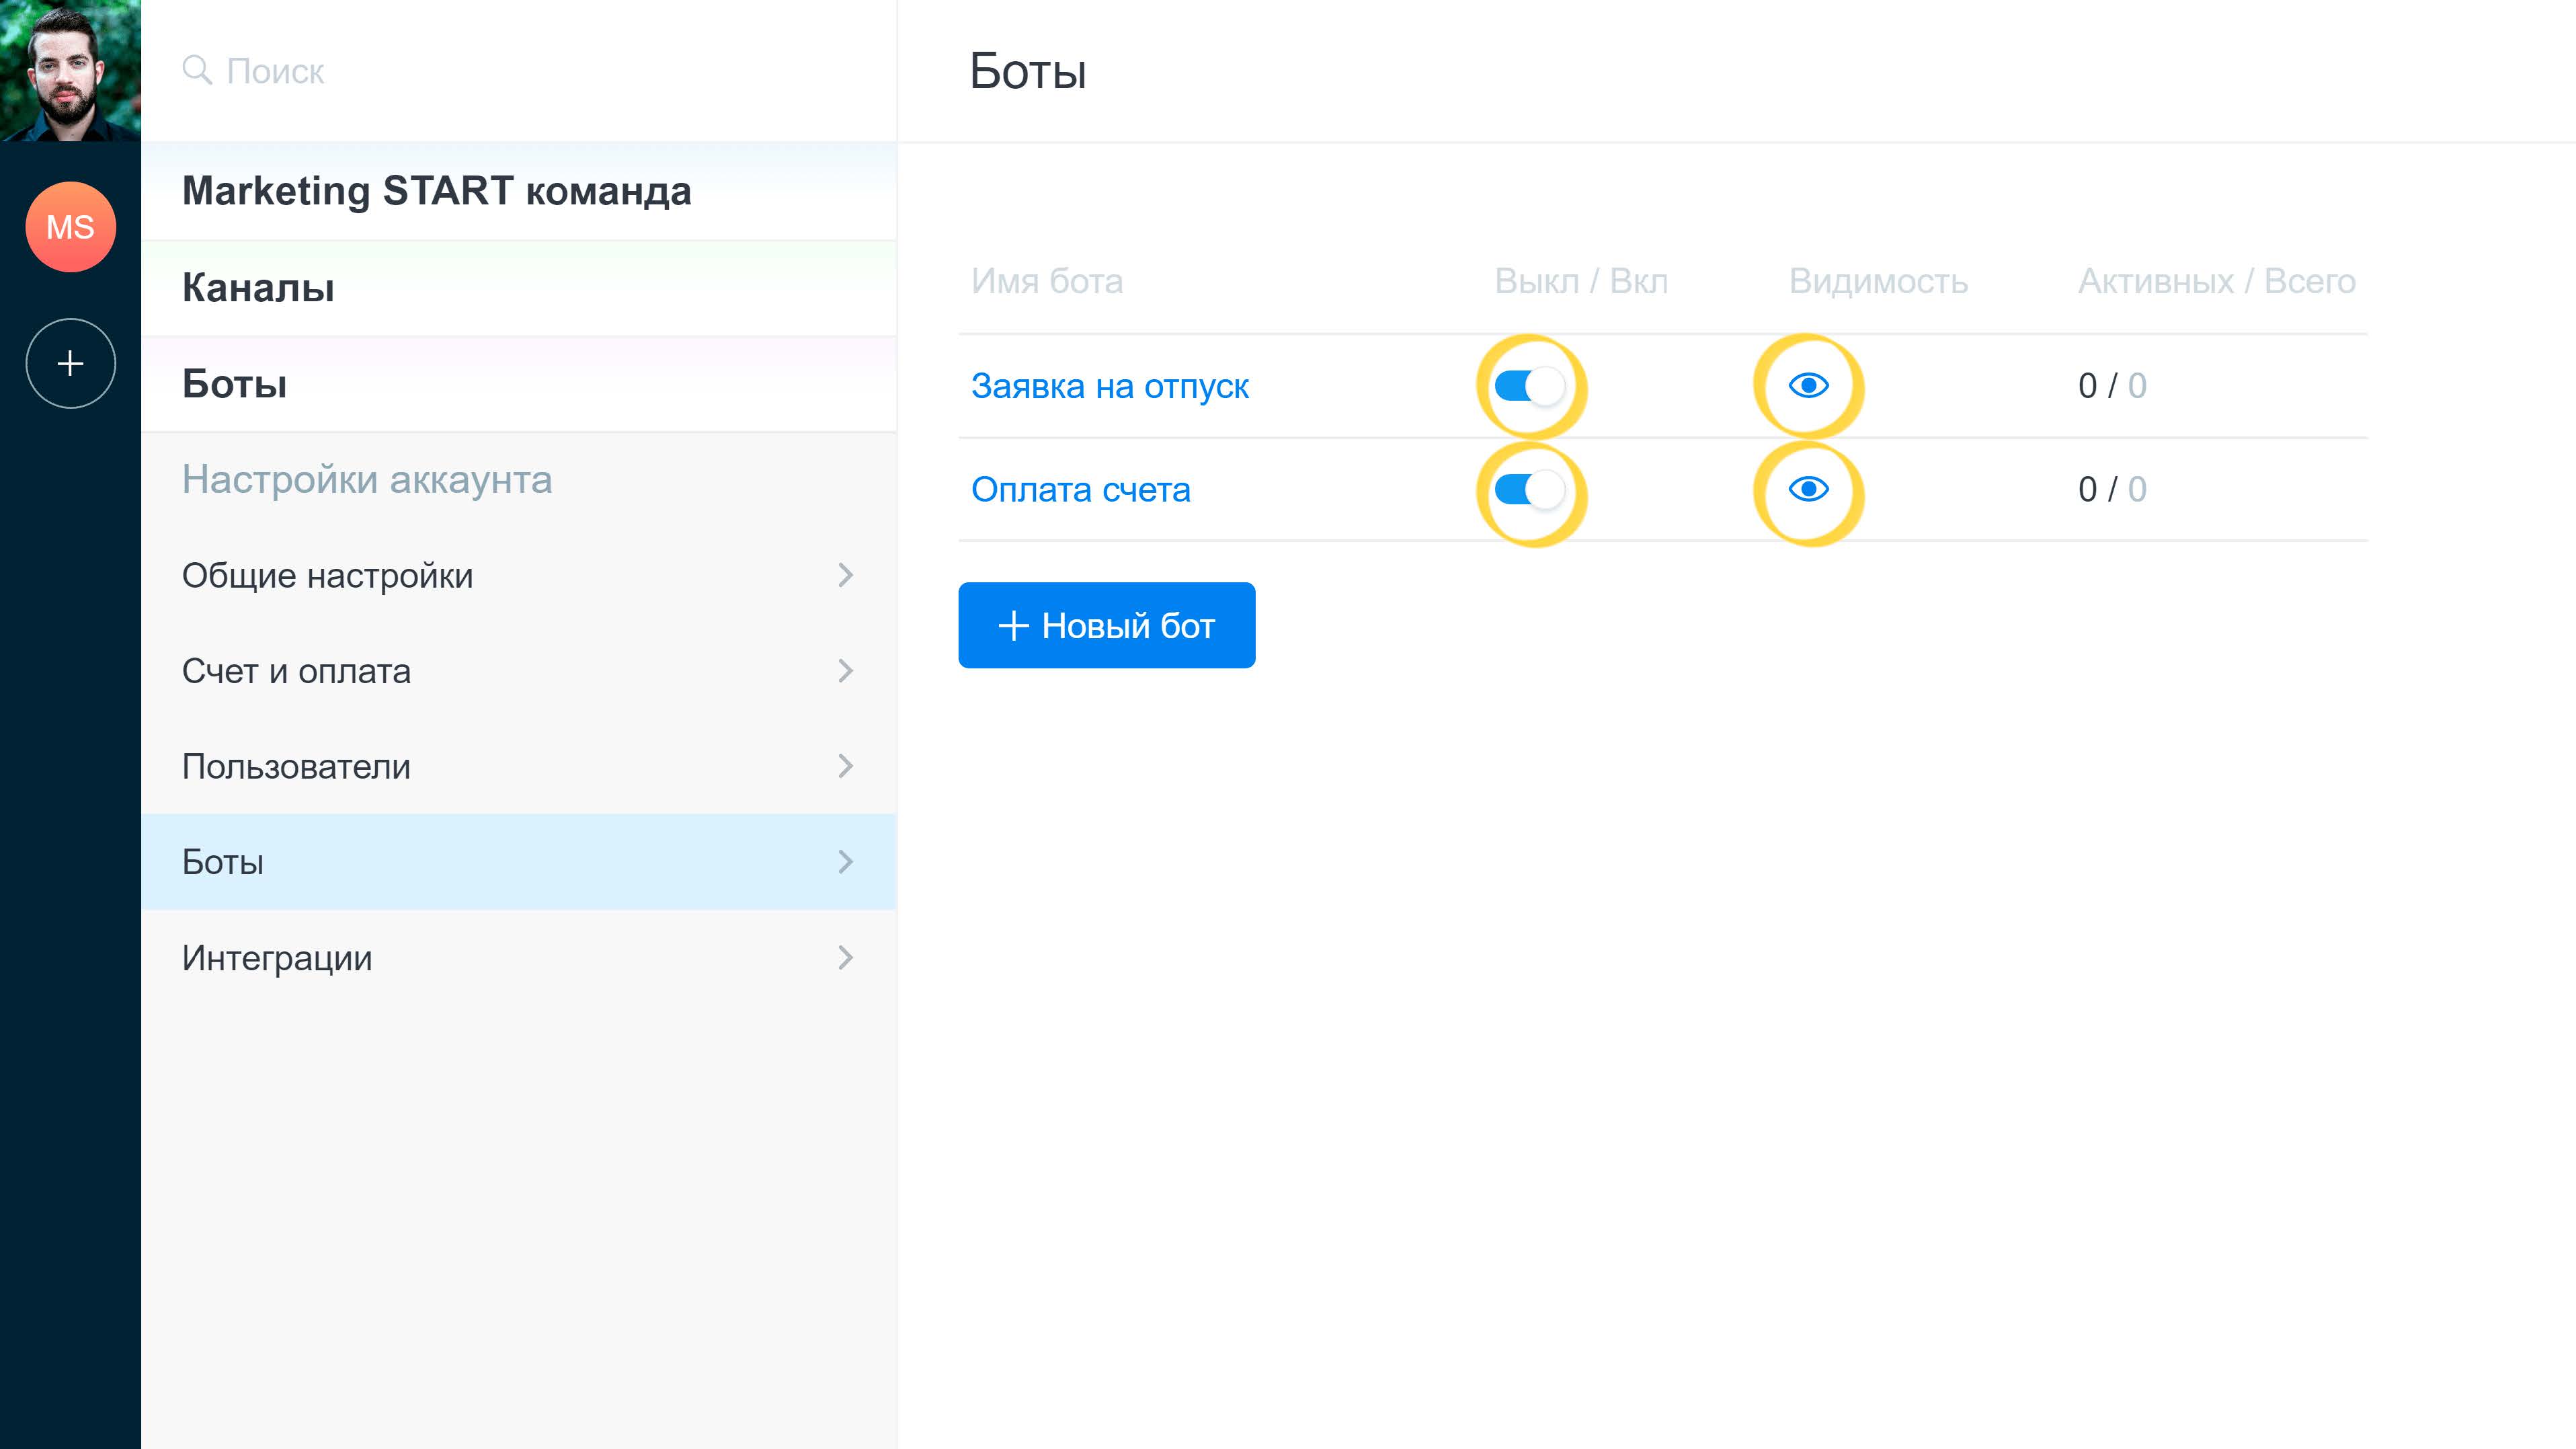The height and width of the screenshot is (1449, 2576).
Task: Click the Новый бот button
Action: (1106, 625)
